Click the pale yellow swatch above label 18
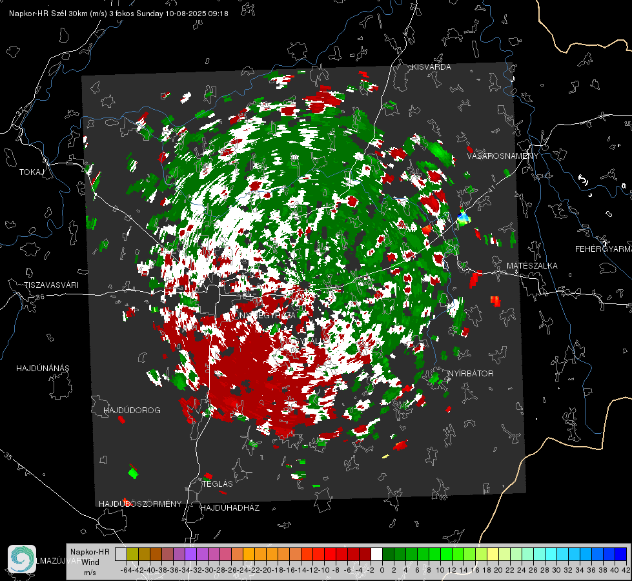The height and width of the screenshot is (581, 632). [493, 554]
